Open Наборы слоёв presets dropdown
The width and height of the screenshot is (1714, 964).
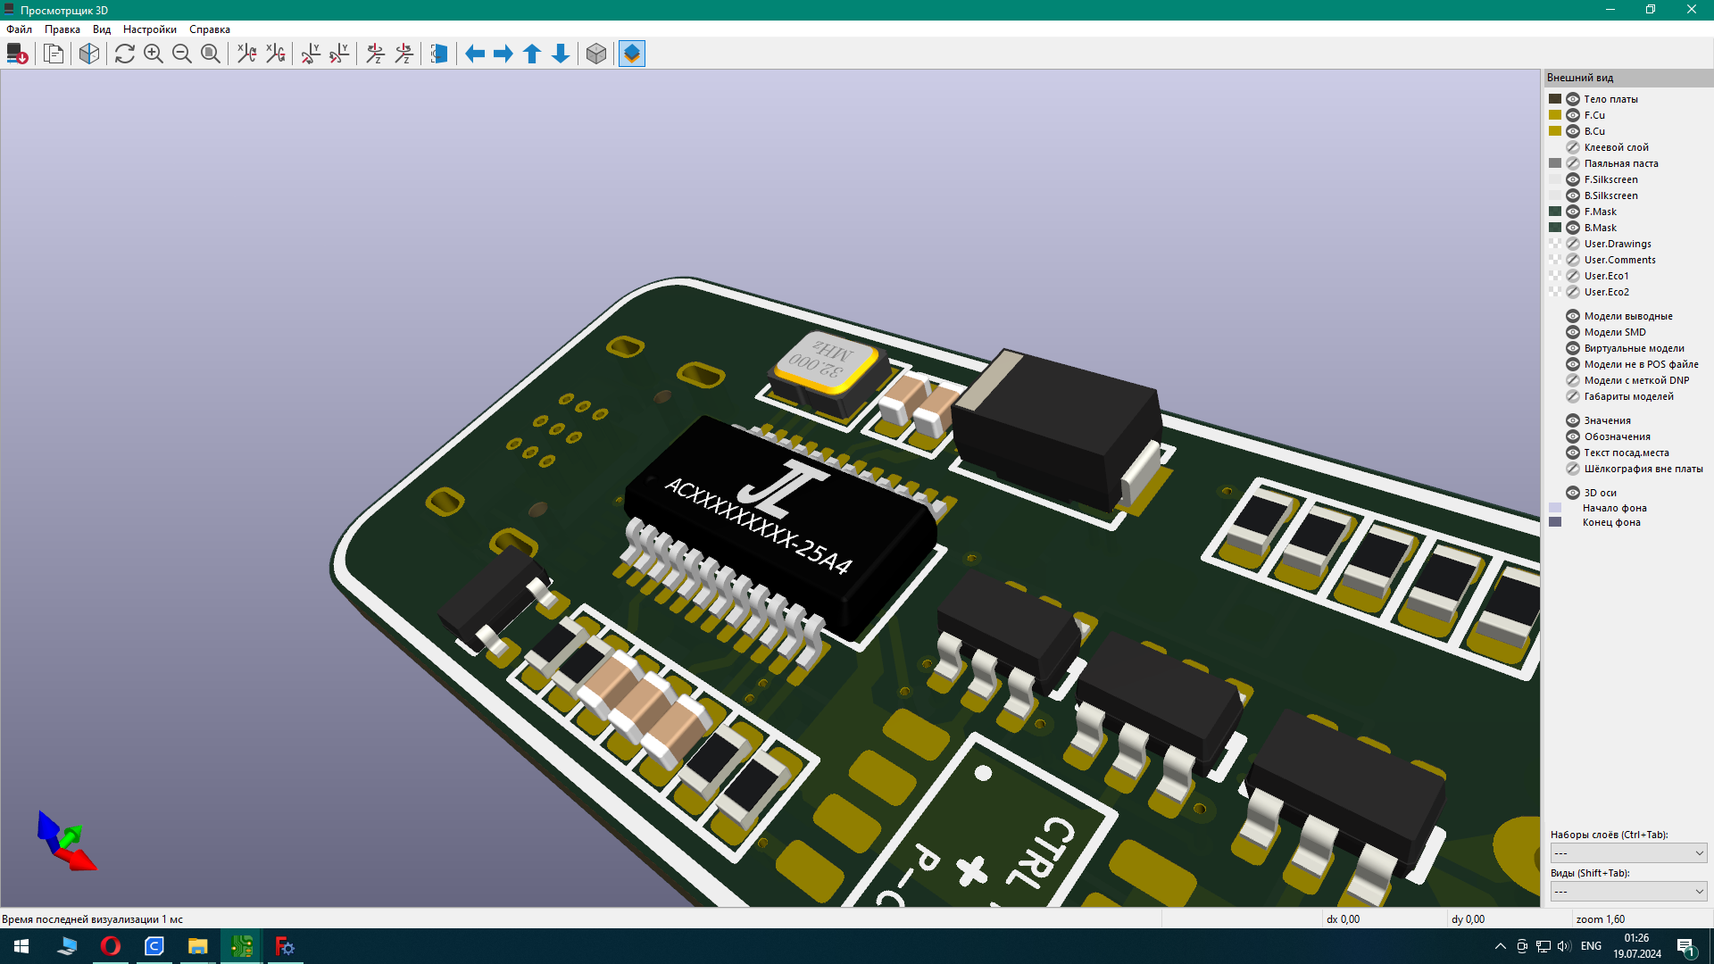tap(1628, 853)
